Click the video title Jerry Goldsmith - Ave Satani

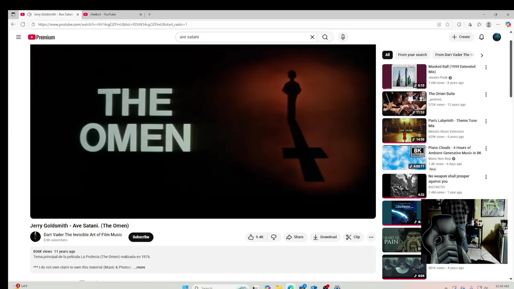click(80, 226)
